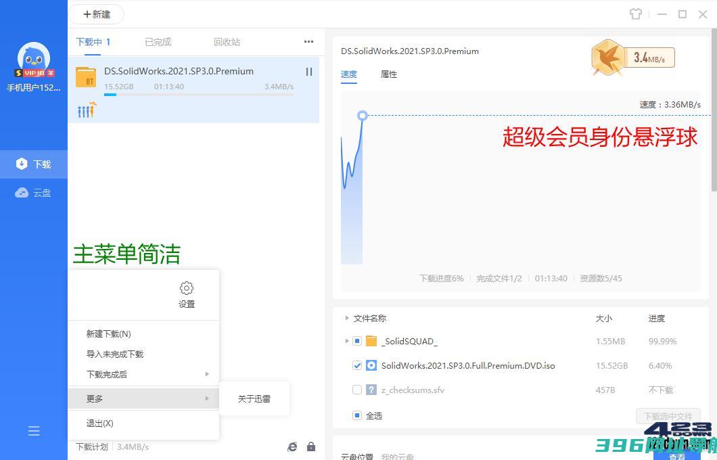717x460 pixels.
Task: Click the lock icon at bottom
Action: point(311,446)
